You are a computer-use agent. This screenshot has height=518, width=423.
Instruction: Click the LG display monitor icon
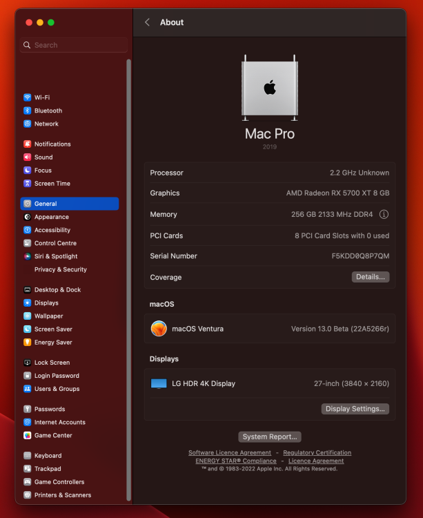click(x=159, y=383)
